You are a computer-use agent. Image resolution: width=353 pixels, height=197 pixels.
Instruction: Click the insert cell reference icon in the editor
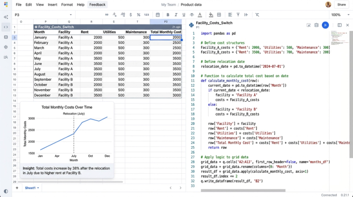(x=317, y=25)
